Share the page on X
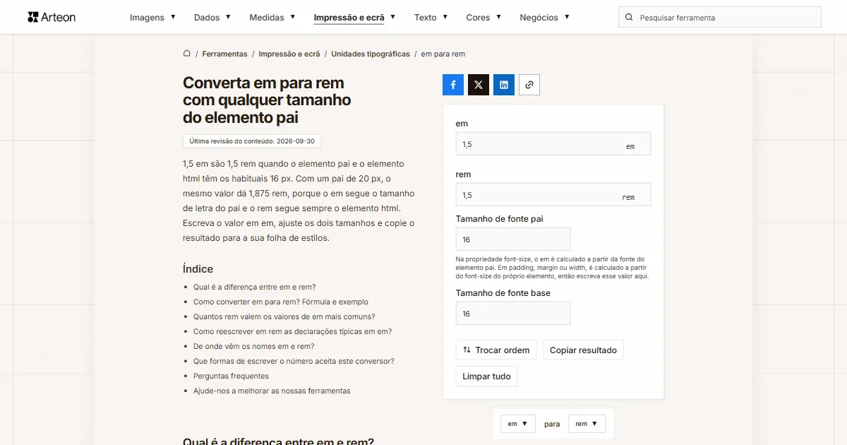 pyautogui.click(x=479, y=85)
